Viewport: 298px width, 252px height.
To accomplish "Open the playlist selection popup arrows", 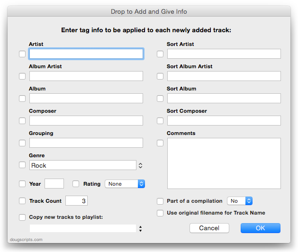I will click(x=140, y=229).
